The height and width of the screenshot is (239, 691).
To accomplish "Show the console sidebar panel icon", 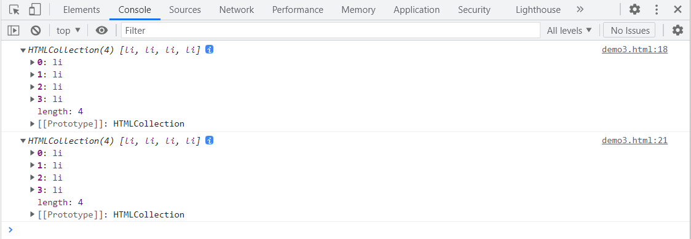I will tap(14, 30).
